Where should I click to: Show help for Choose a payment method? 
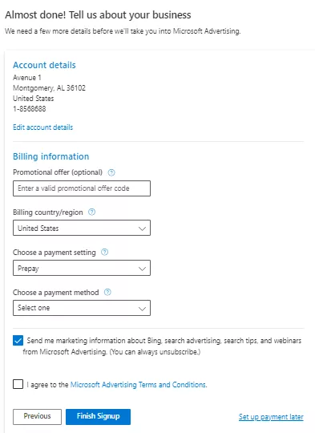click(107, 292)
